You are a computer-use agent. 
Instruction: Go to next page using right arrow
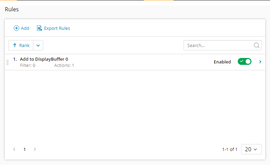coord(35,149)
